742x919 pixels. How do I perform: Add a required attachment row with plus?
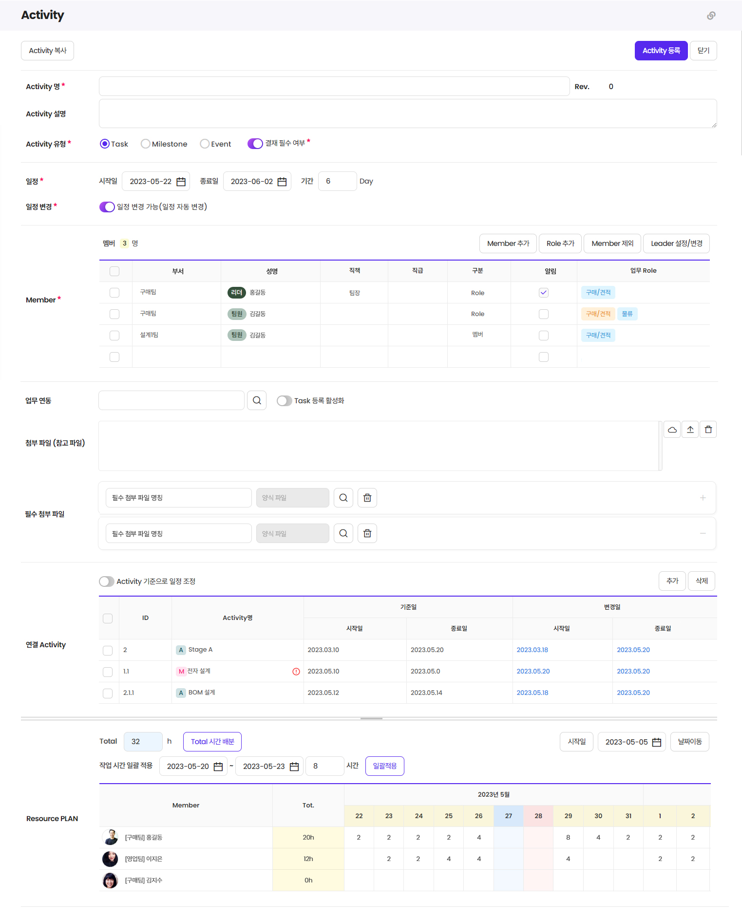coord(703,498)
